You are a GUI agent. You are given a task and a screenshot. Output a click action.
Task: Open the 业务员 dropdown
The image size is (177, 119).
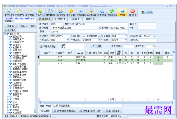pyautogui.click(x=126, y=40)
